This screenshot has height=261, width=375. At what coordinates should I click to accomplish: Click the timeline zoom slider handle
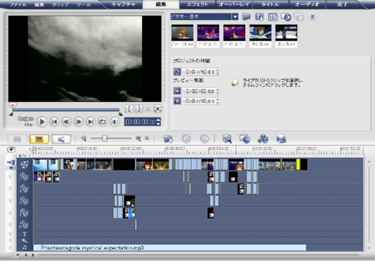104,139
